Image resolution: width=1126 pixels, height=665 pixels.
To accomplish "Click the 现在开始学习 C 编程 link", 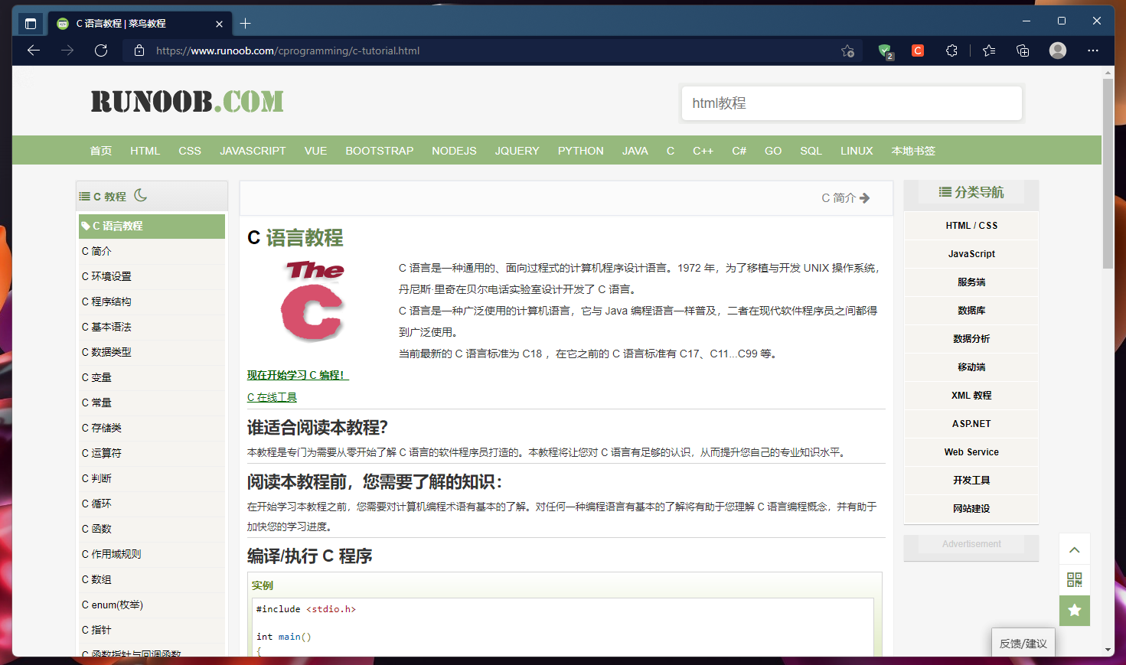I will coord(298,375).
